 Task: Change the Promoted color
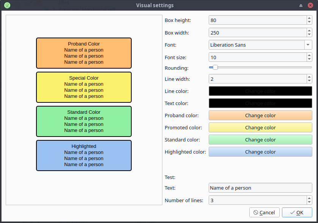click(260, 127)
